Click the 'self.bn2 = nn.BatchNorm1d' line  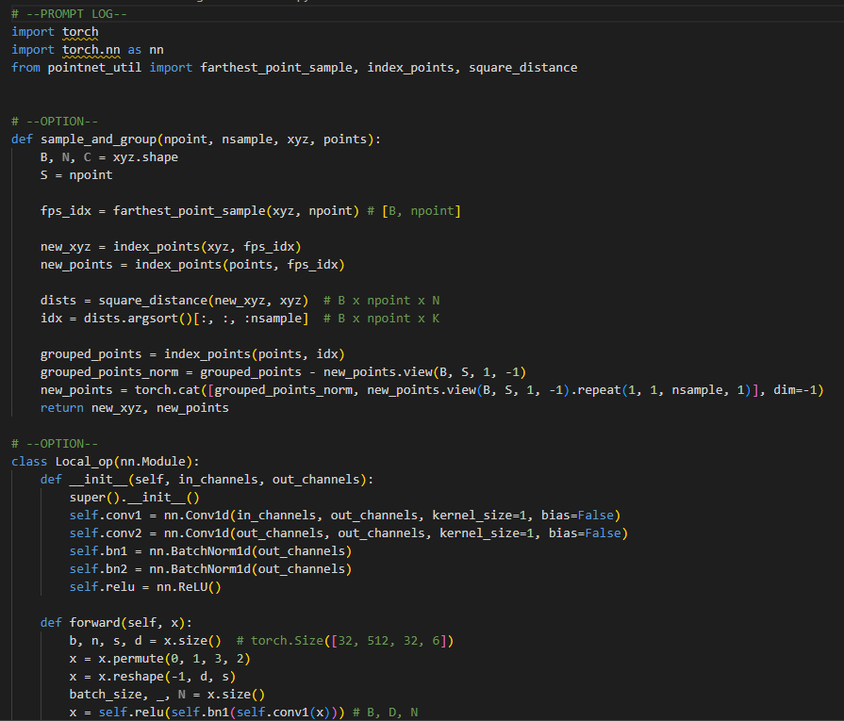coord(210,569)
